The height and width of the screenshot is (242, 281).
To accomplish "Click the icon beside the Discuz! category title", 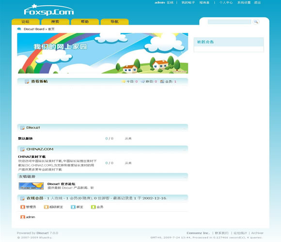I will pos(22,128).
